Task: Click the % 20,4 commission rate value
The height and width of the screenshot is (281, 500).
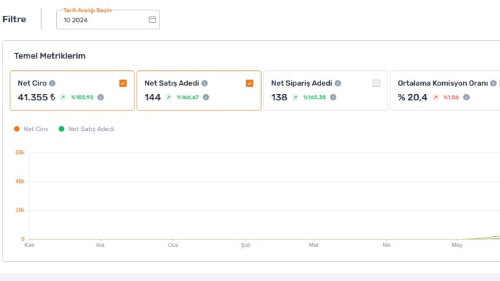Action: tap(412, 97)
